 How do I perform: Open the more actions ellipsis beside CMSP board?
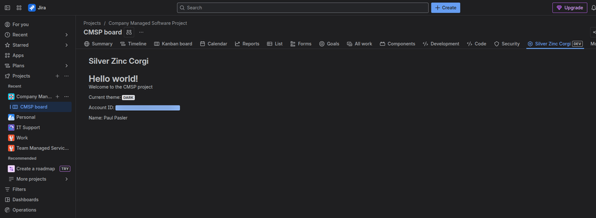(141, 32)
